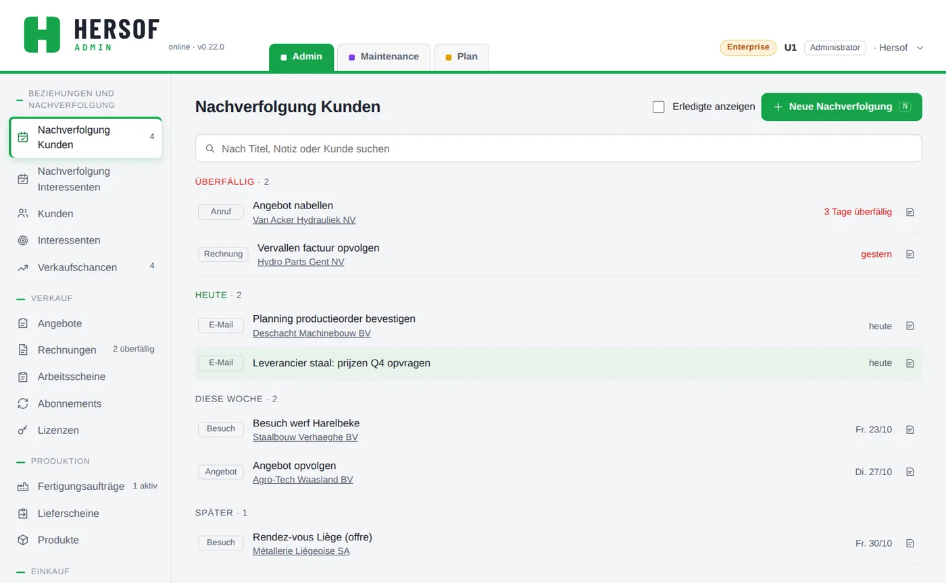Screen dimensions: 946x583
Task: Open note icon for Angebot nabellen row
Action: point(910,212)
